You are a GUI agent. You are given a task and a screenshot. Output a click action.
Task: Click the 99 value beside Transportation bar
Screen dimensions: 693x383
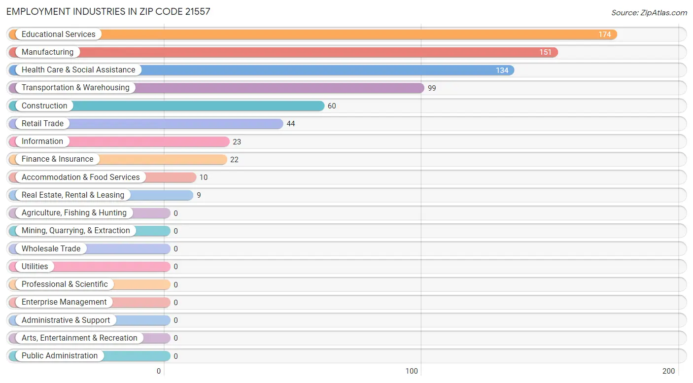coord(432,88)
